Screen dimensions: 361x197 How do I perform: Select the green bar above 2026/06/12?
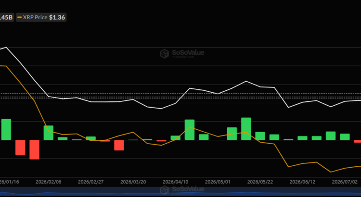(x=302, y=138)
